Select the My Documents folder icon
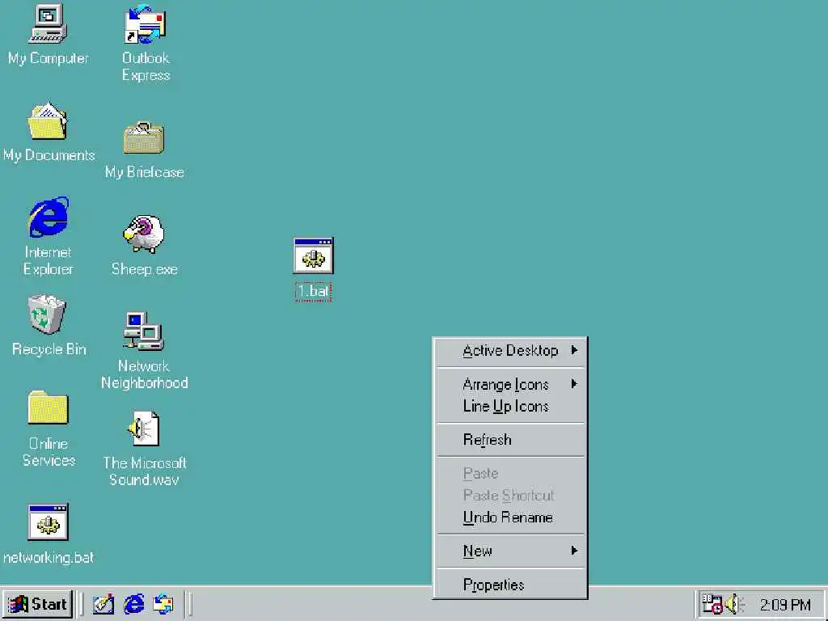The width and height of the screenshot is (828, 621). pyautogui.click(x=48, y=121)
